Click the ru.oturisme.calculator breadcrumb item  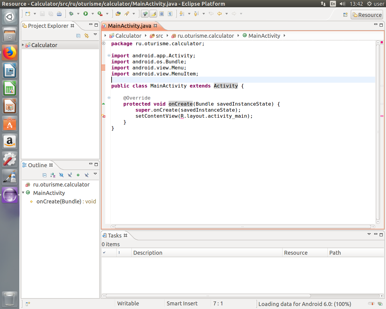pos(203,36)
